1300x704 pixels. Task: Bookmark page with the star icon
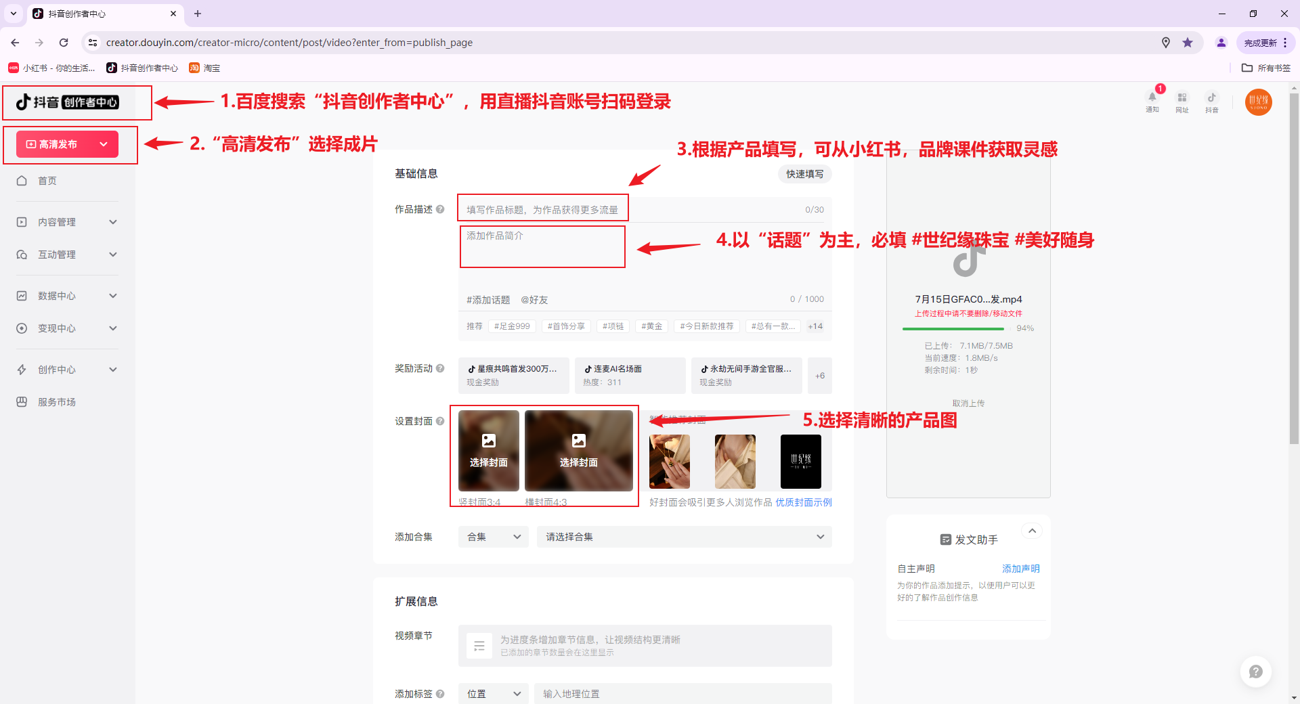coord(1188,43)
